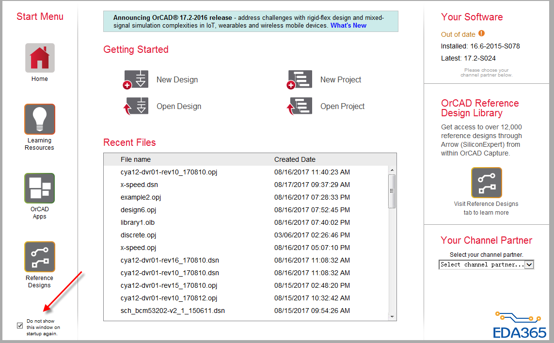Click the recent files scrollbar thumb
The height and width of the screenshot is (343, 554).
click(392, 191)
